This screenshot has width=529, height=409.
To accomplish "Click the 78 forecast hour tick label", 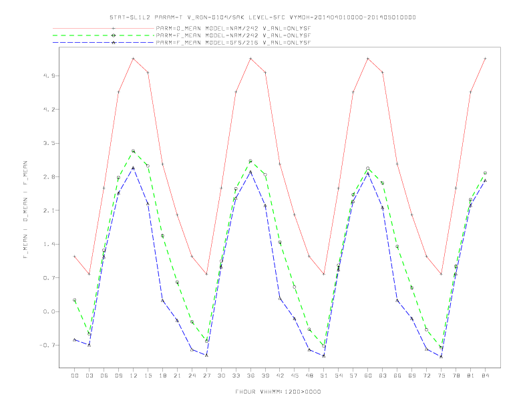I will click(x=456, y=376).
